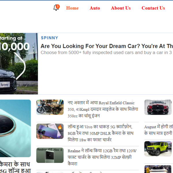173x173 pixels.
Task: Click the Spinny car ad image
Action: (19, 64)
